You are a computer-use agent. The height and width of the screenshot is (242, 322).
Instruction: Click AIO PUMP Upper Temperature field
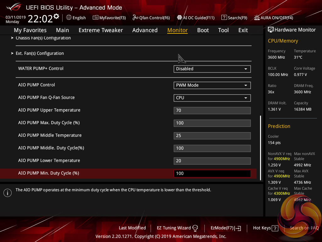pos(212,111)
